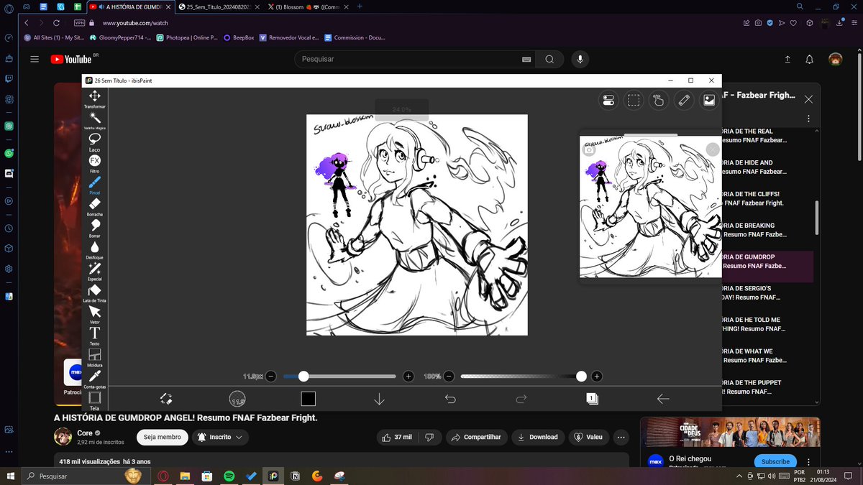Like the video with 37 mil button

(396, 437)
